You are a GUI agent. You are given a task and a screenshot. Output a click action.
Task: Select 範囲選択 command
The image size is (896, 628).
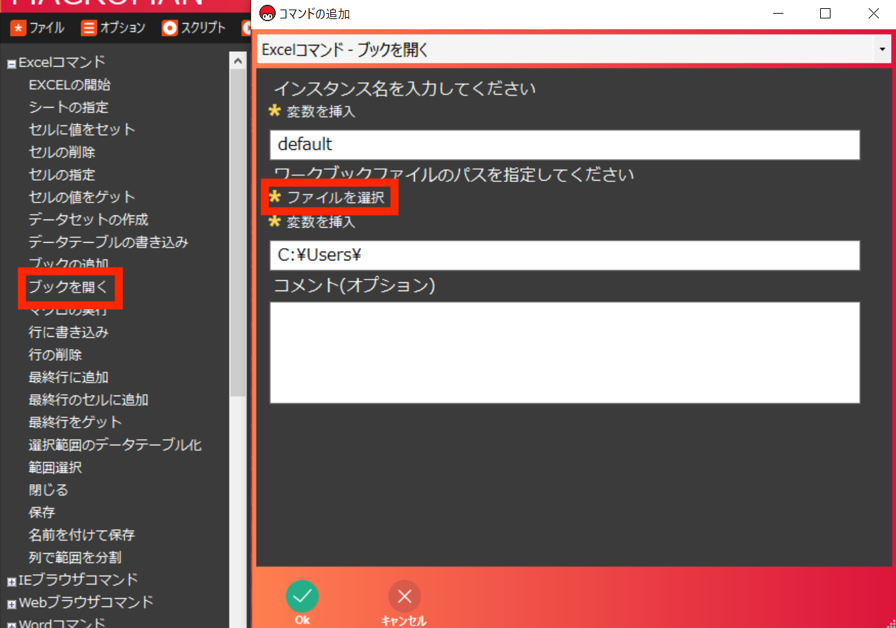pyautogui.click(x=55, y=468)
